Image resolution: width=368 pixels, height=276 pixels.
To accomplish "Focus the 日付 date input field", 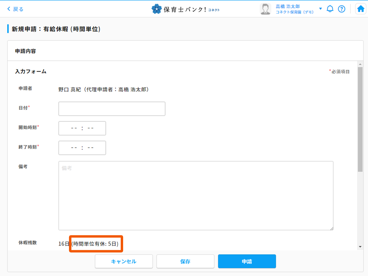I will pos(112,109).
